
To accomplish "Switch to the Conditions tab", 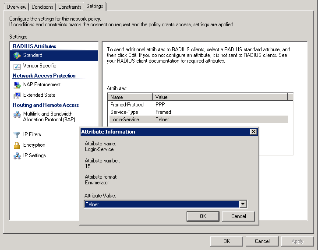I will pyautogui.click(x=42, y=7).
